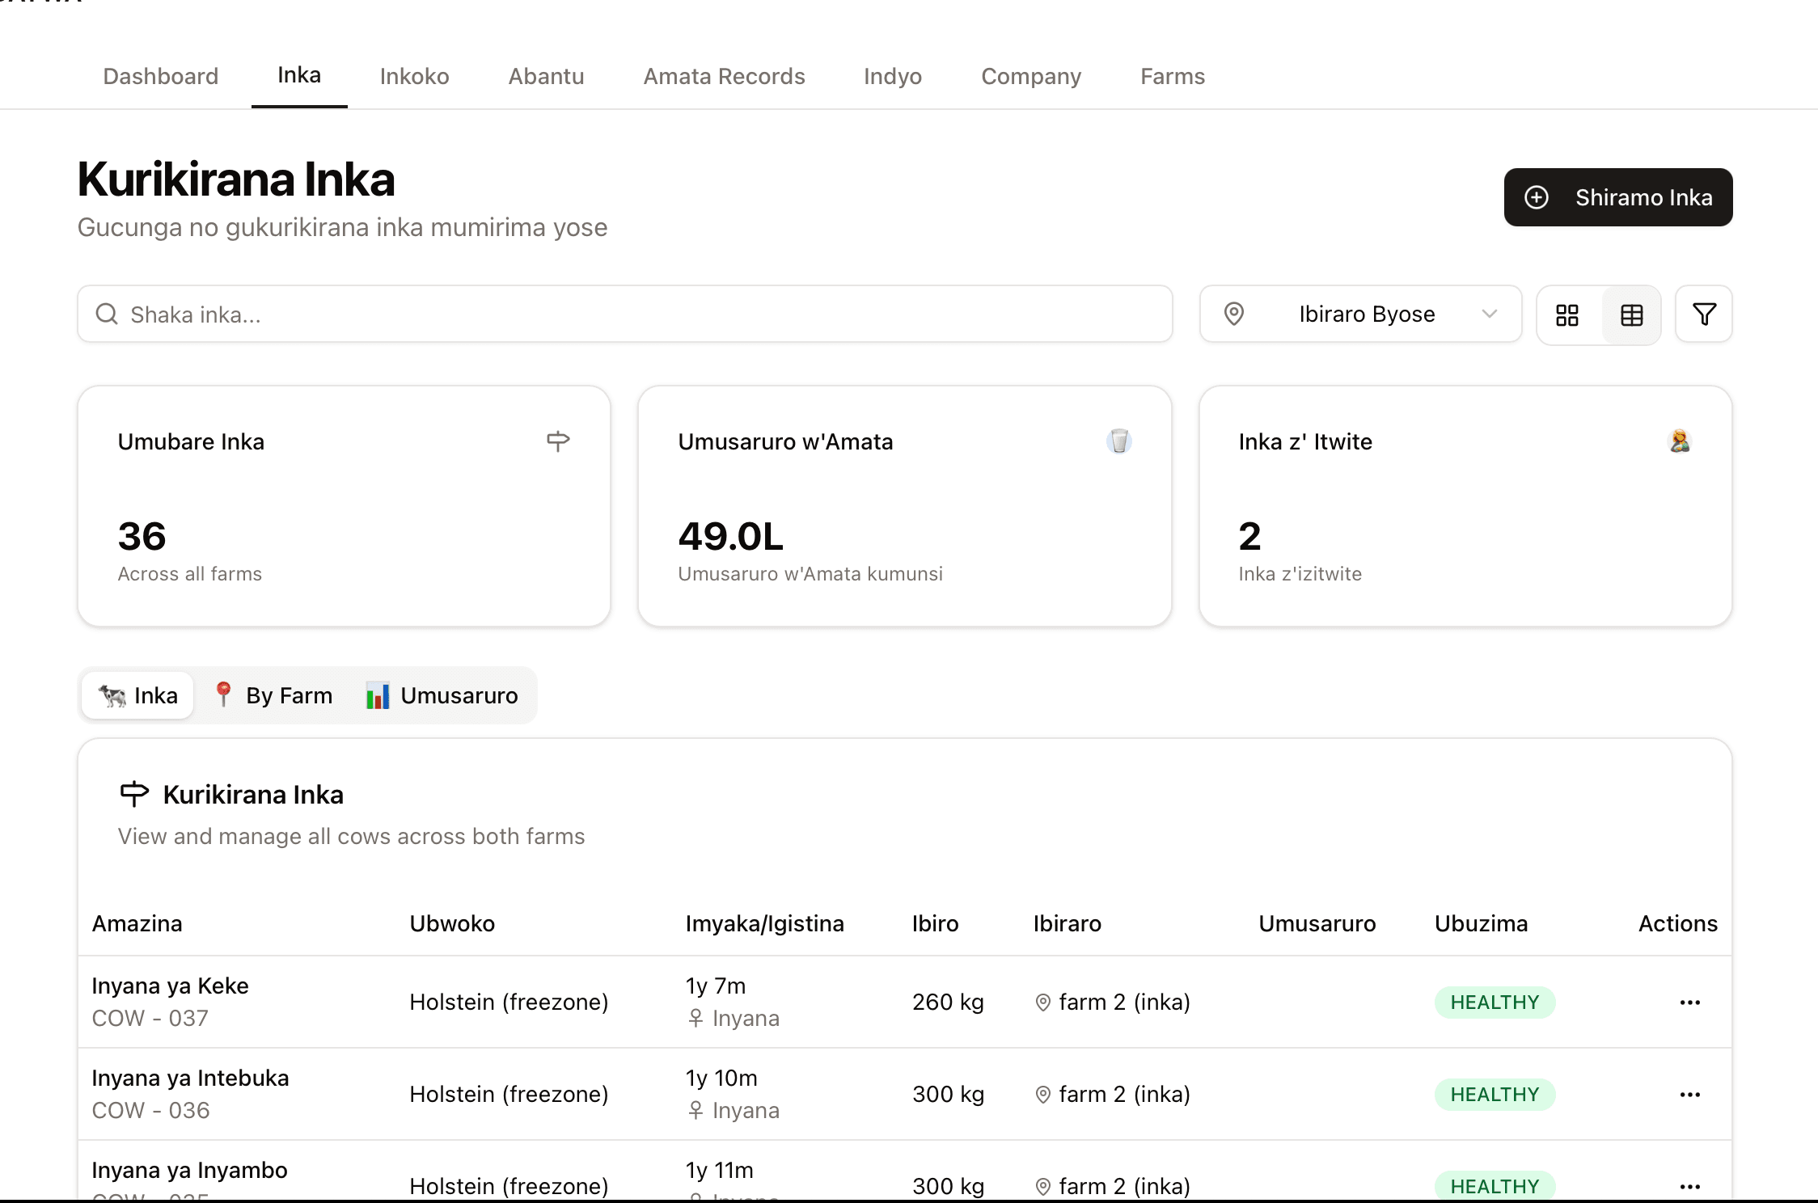Click the icon on Inka z' Itwite card
The image size is (1818, 1203).
coord(1680,441)
